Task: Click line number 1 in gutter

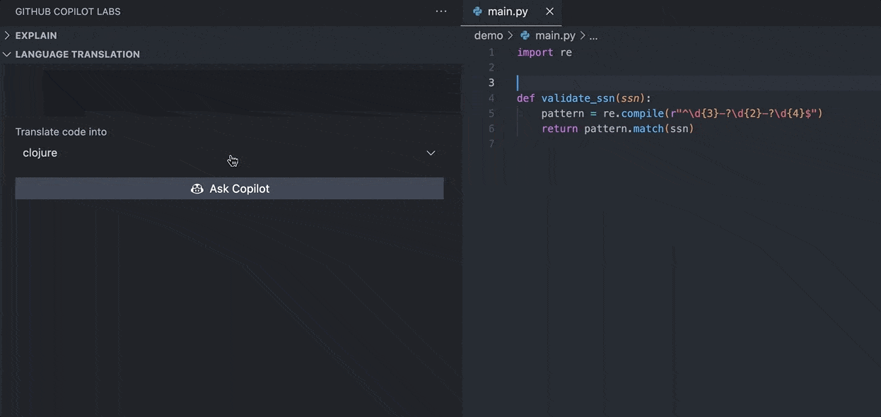Action: pyautogui.click(x=492, y=53)
